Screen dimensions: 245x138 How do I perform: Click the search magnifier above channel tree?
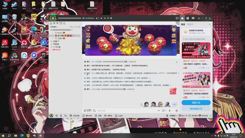[x=64, y=23]
